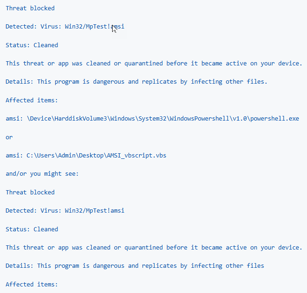Viewport: 307px width, 293px height.
Task: Click the standalone word "or"
Action: click(x=9, y=137)
